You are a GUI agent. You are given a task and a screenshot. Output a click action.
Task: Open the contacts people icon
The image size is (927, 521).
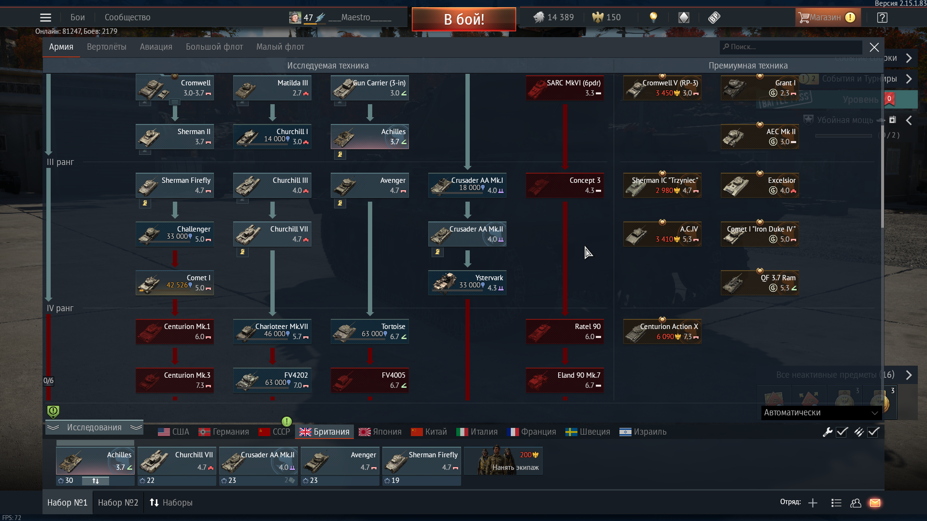tap(856, 503)
